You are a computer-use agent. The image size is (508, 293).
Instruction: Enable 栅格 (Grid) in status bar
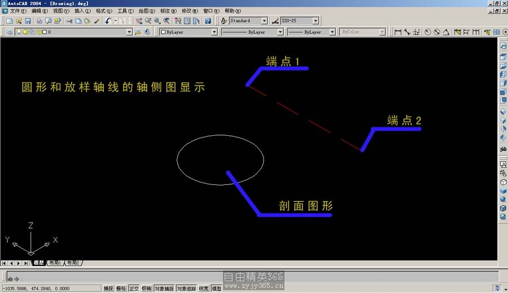[121, 288]
